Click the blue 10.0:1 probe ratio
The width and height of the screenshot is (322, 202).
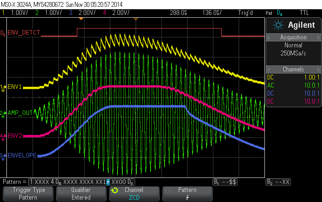(312, 94)
